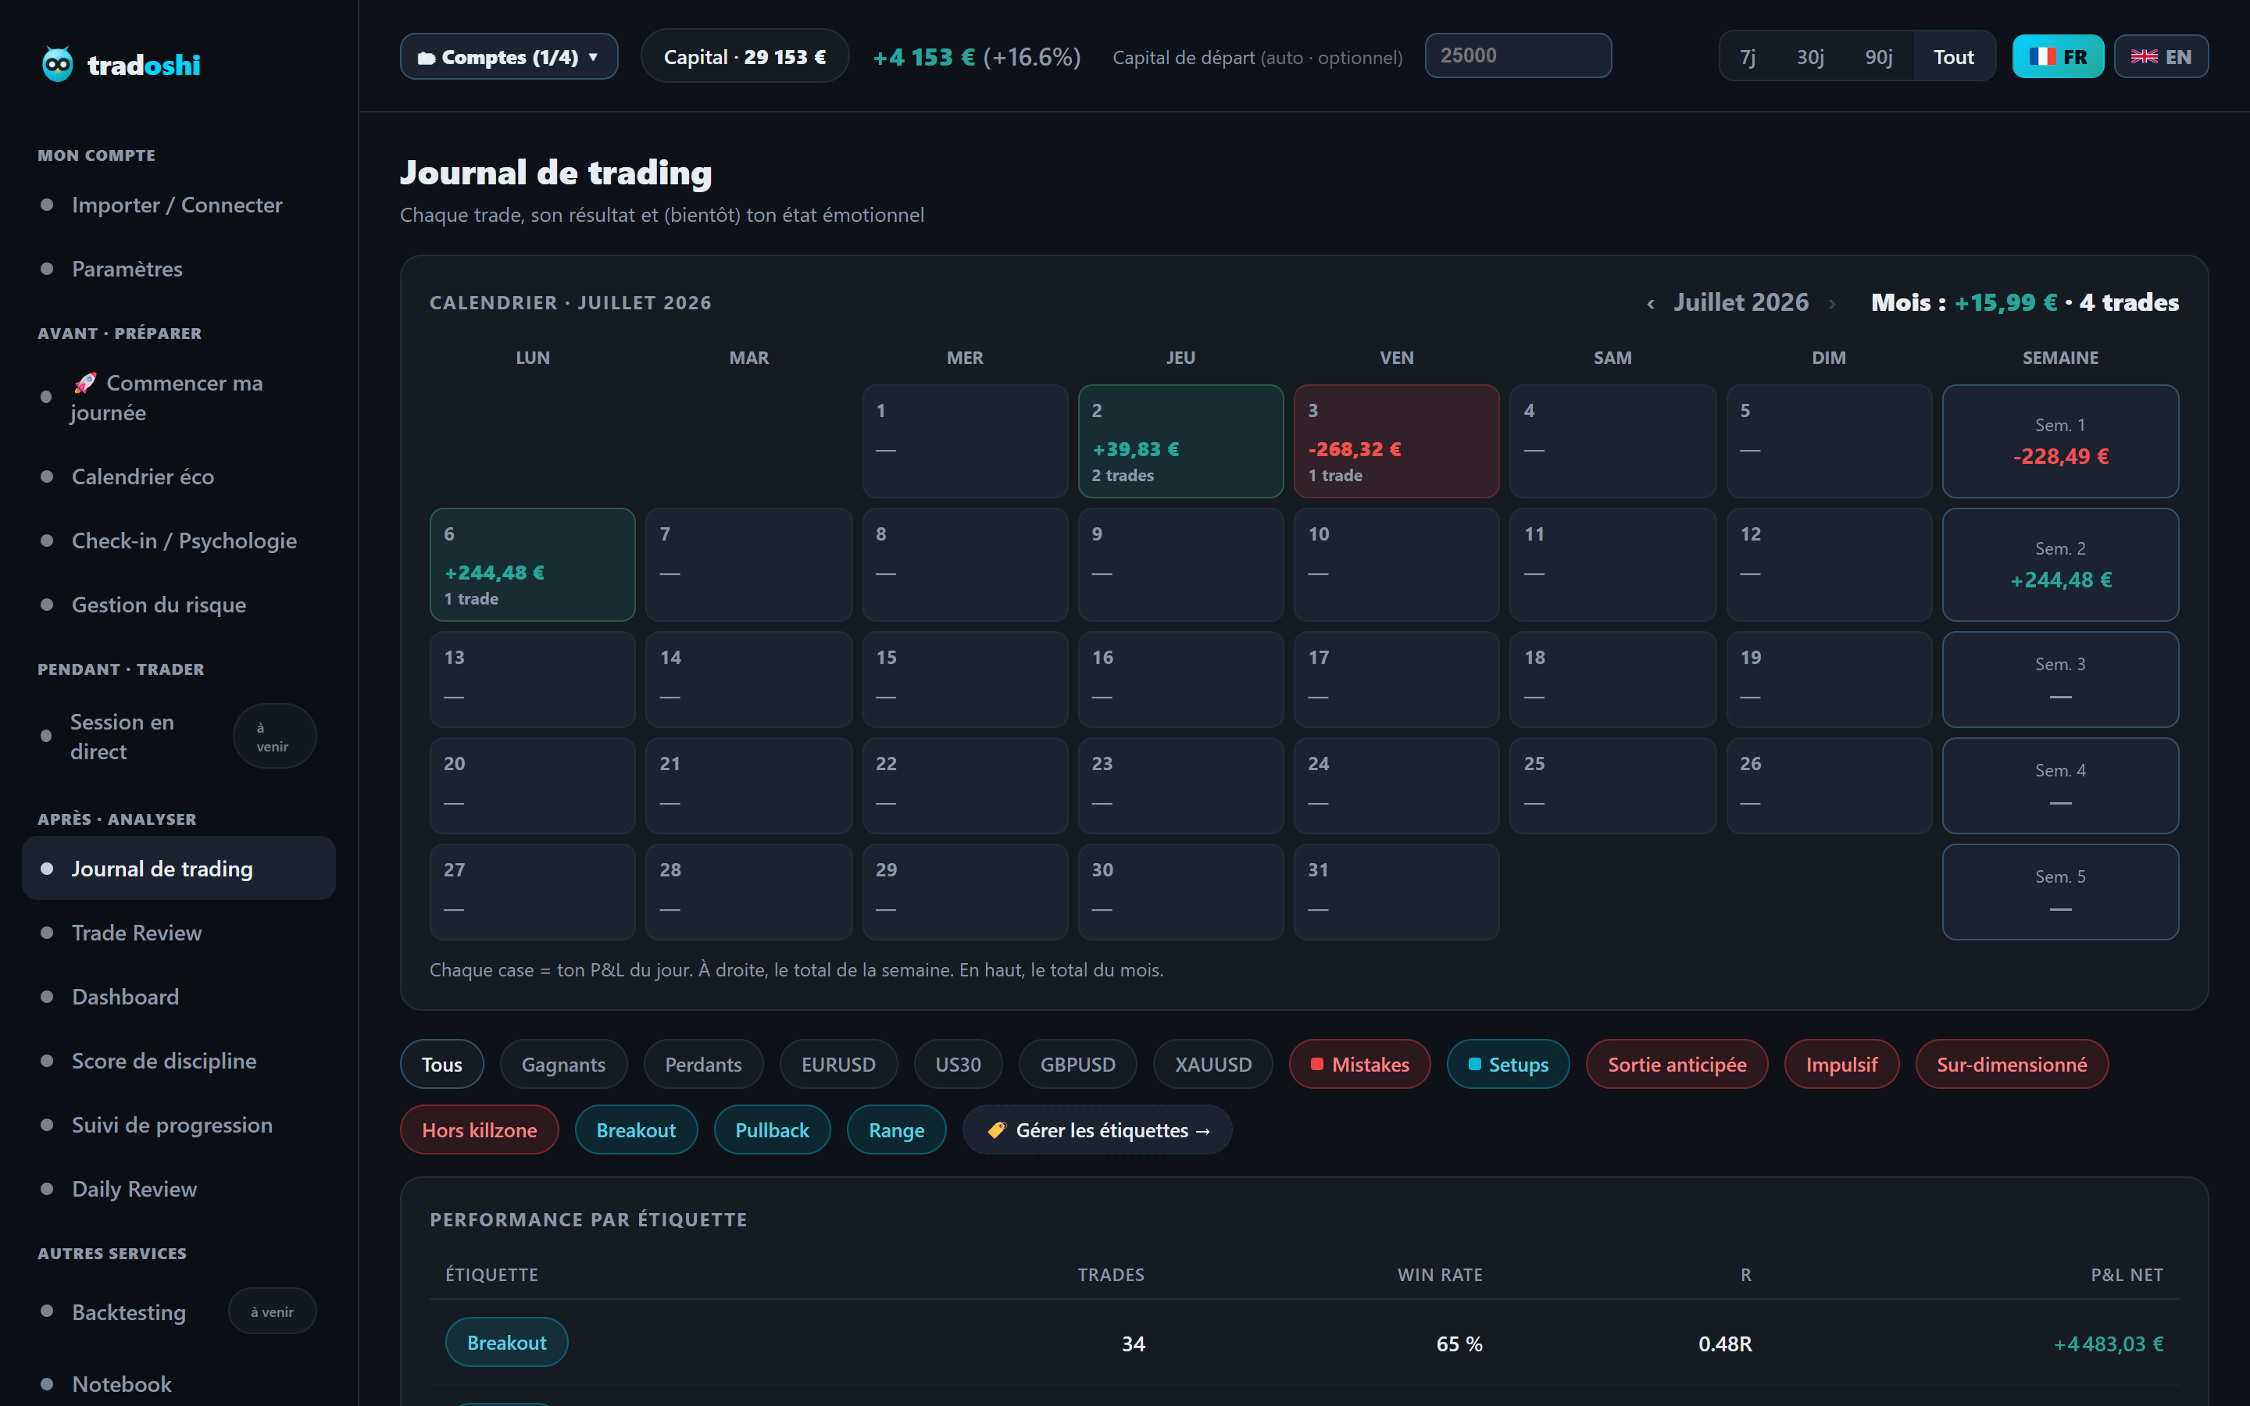Filter by Breakout tag chip in filter row
The height and width of the screenshot is (1406, 2250).
[636, 1129]
